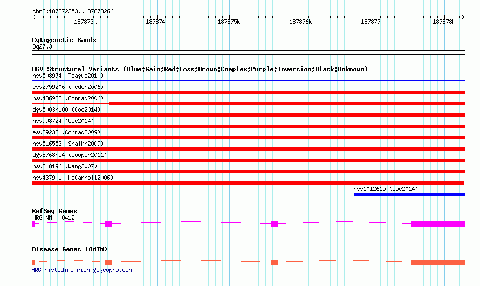Click the 187877k ruler tick label
The height and width of the screenshot is (286, 480).
point(372,22)
